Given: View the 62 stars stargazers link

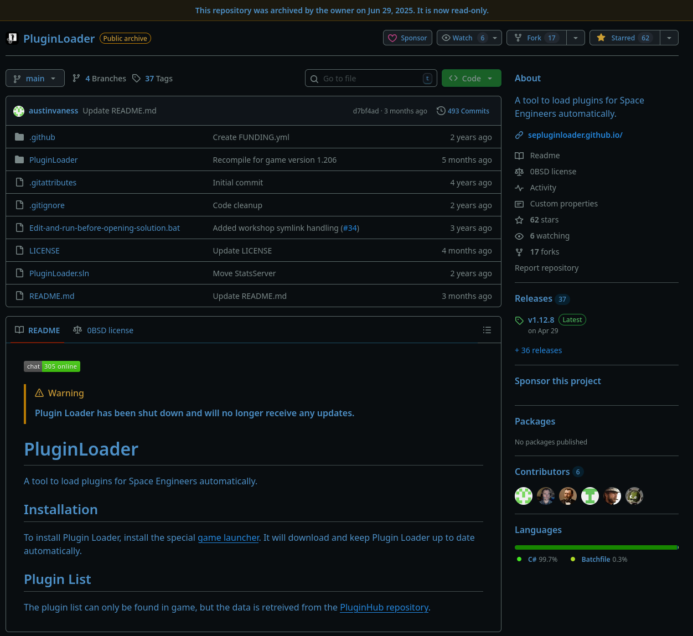Looking at the screenshot, I should 544,220.
